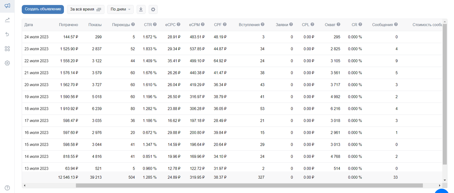Viewport: 454px width, 193px height.
Task: Show help for the Сообщения column
Action: click(x=396, y=25)
